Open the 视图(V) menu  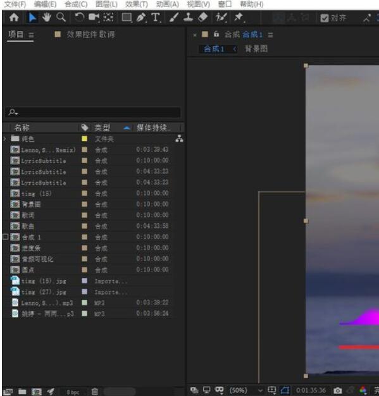198,4
